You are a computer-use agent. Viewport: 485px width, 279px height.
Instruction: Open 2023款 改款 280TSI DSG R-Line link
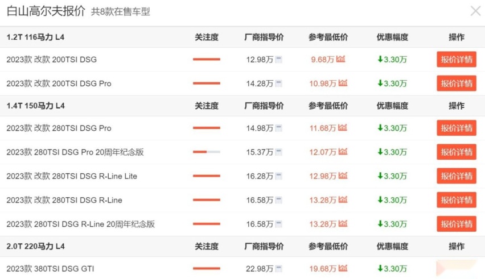[x=64, y=200]
